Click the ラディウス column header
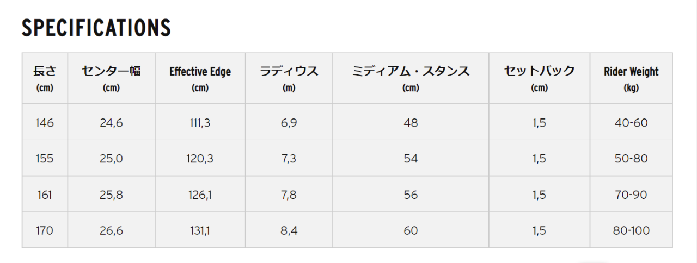 [x=289, y=78]
